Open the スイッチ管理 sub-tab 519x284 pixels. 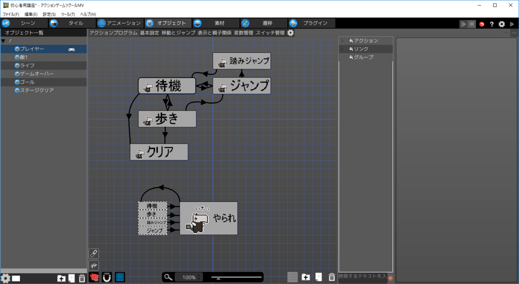pyautogui.click(x=270, y=33)
